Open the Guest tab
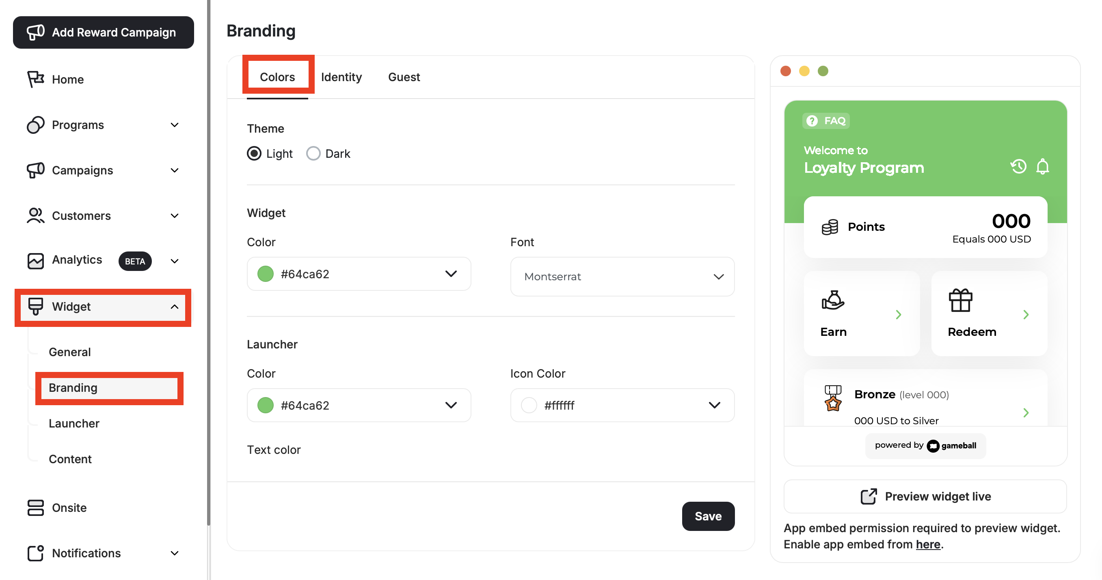 [404, 77]
